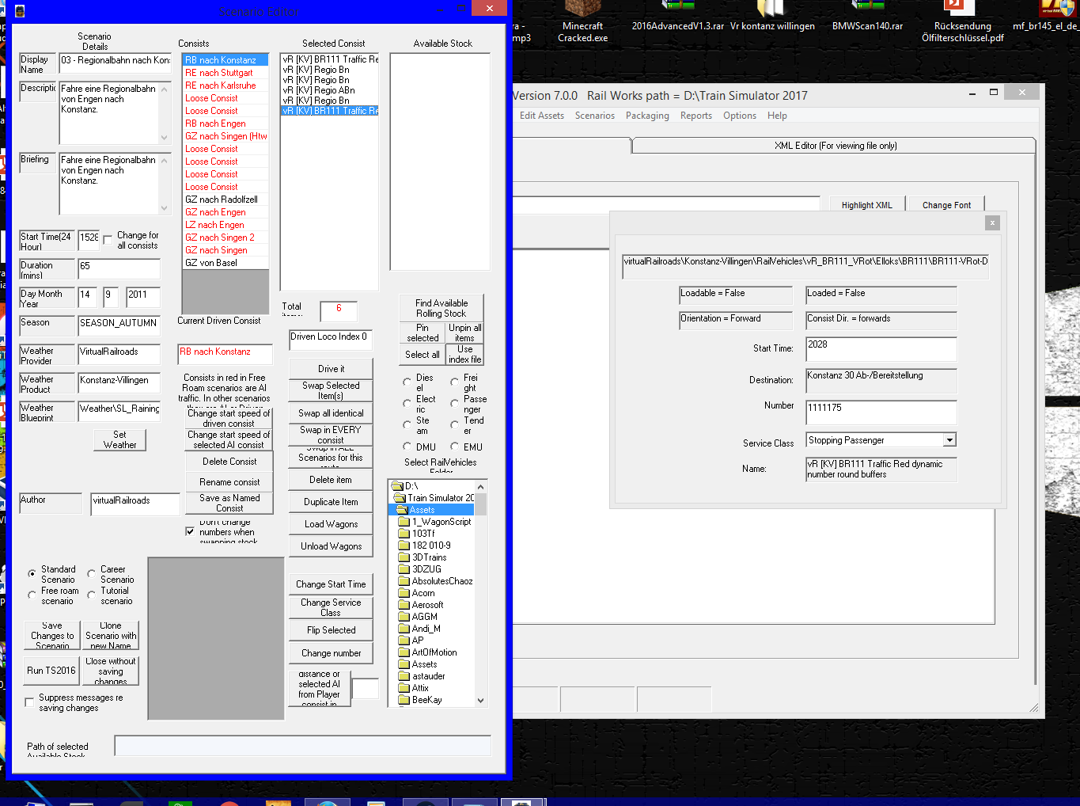Click the folder icon beside Acorn
1080x806 pixels.
[404, 593]
